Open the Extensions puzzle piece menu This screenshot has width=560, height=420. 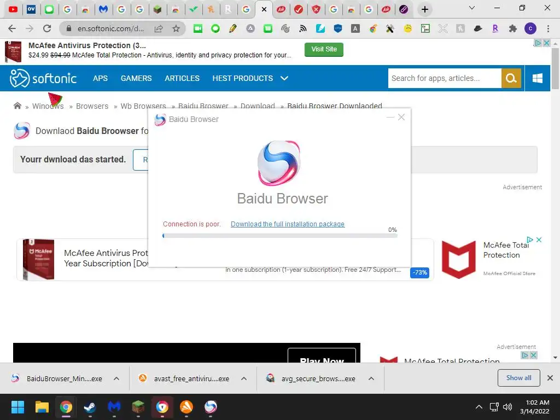[513, 28]
